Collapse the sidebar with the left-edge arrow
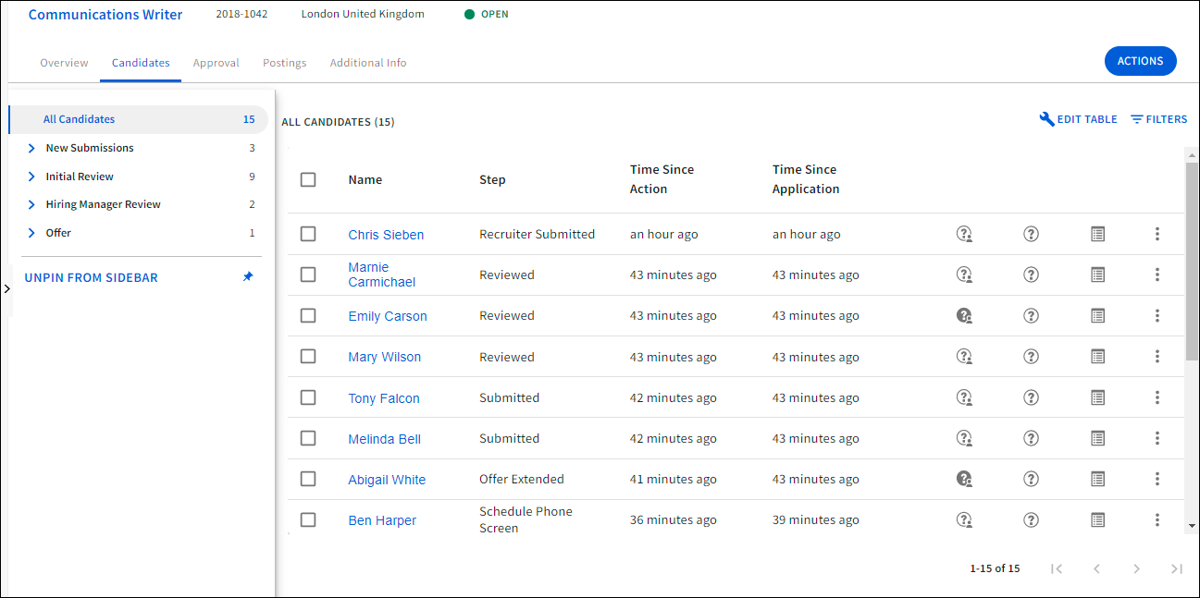1200x598 pixels. pos(6,289)
